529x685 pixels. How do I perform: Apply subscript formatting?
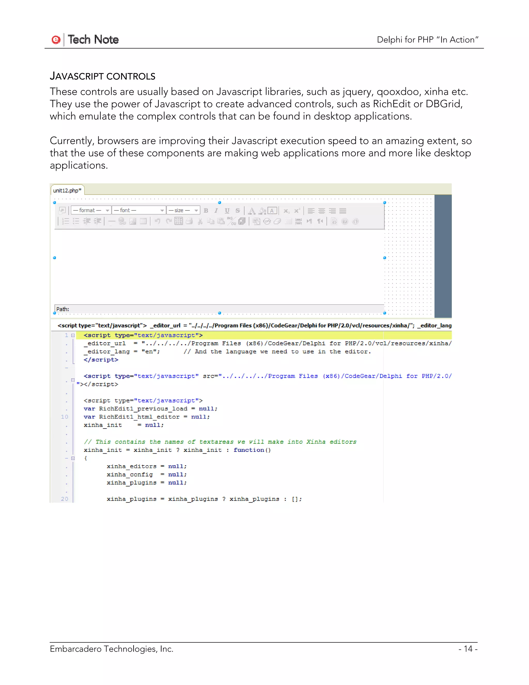(x=286, y=211)
